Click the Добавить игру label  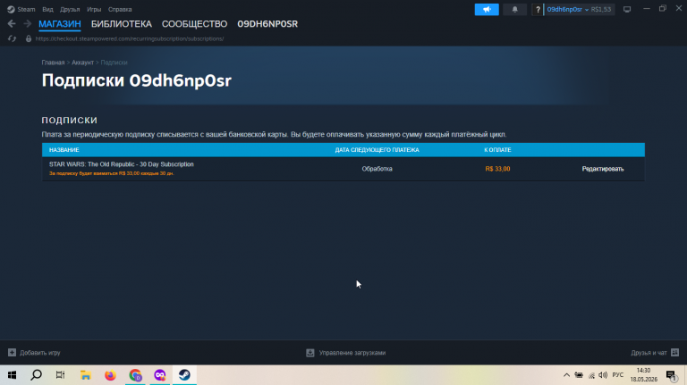40,353
